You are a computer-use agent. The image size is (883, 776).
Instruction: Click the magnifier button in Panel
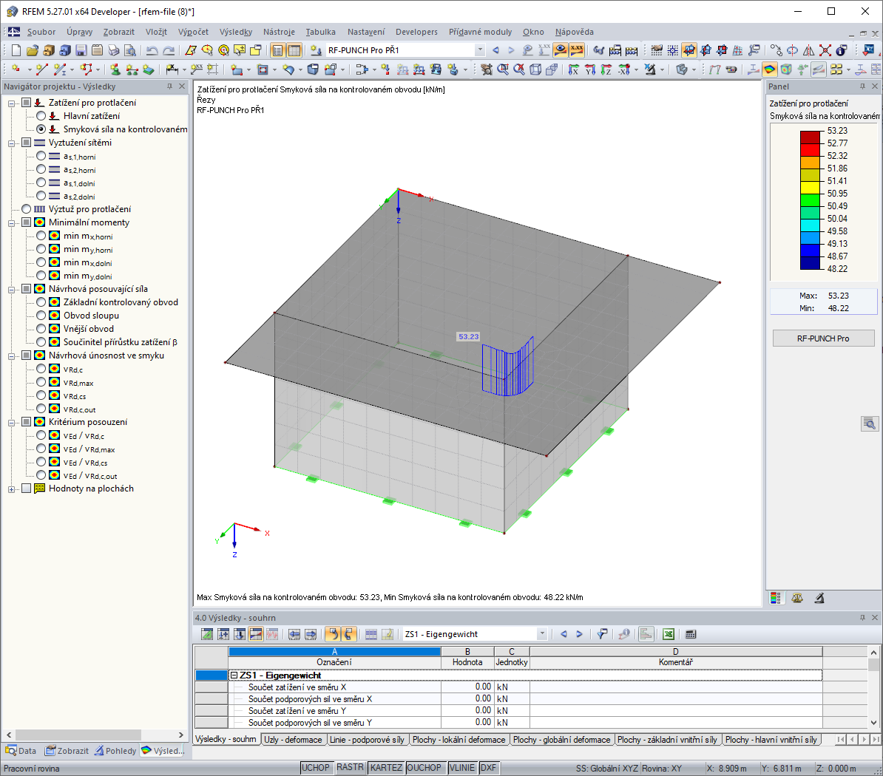[x=870, y=423]
